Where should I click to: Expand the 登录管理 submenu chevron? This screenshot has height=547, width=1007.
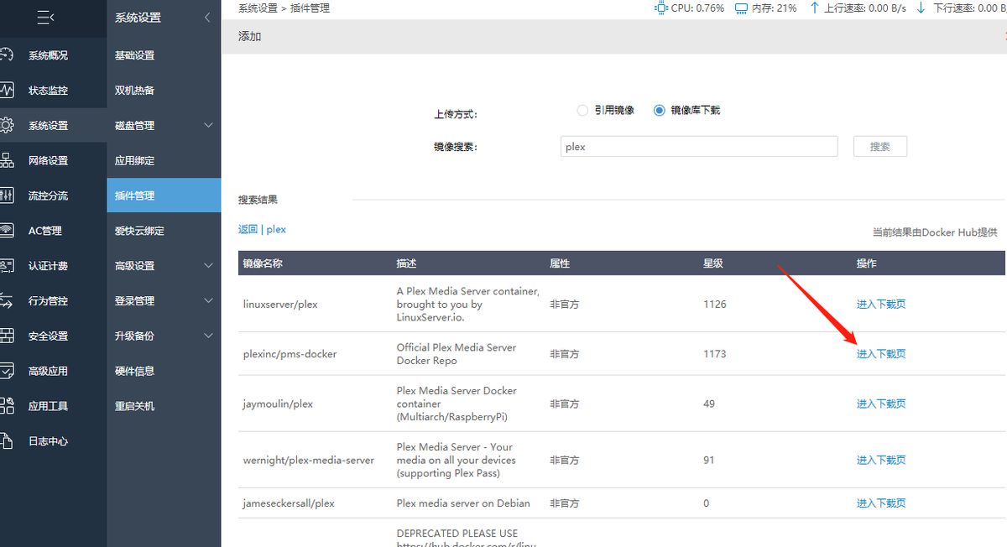pyautogui.click(x=209, y=300)
